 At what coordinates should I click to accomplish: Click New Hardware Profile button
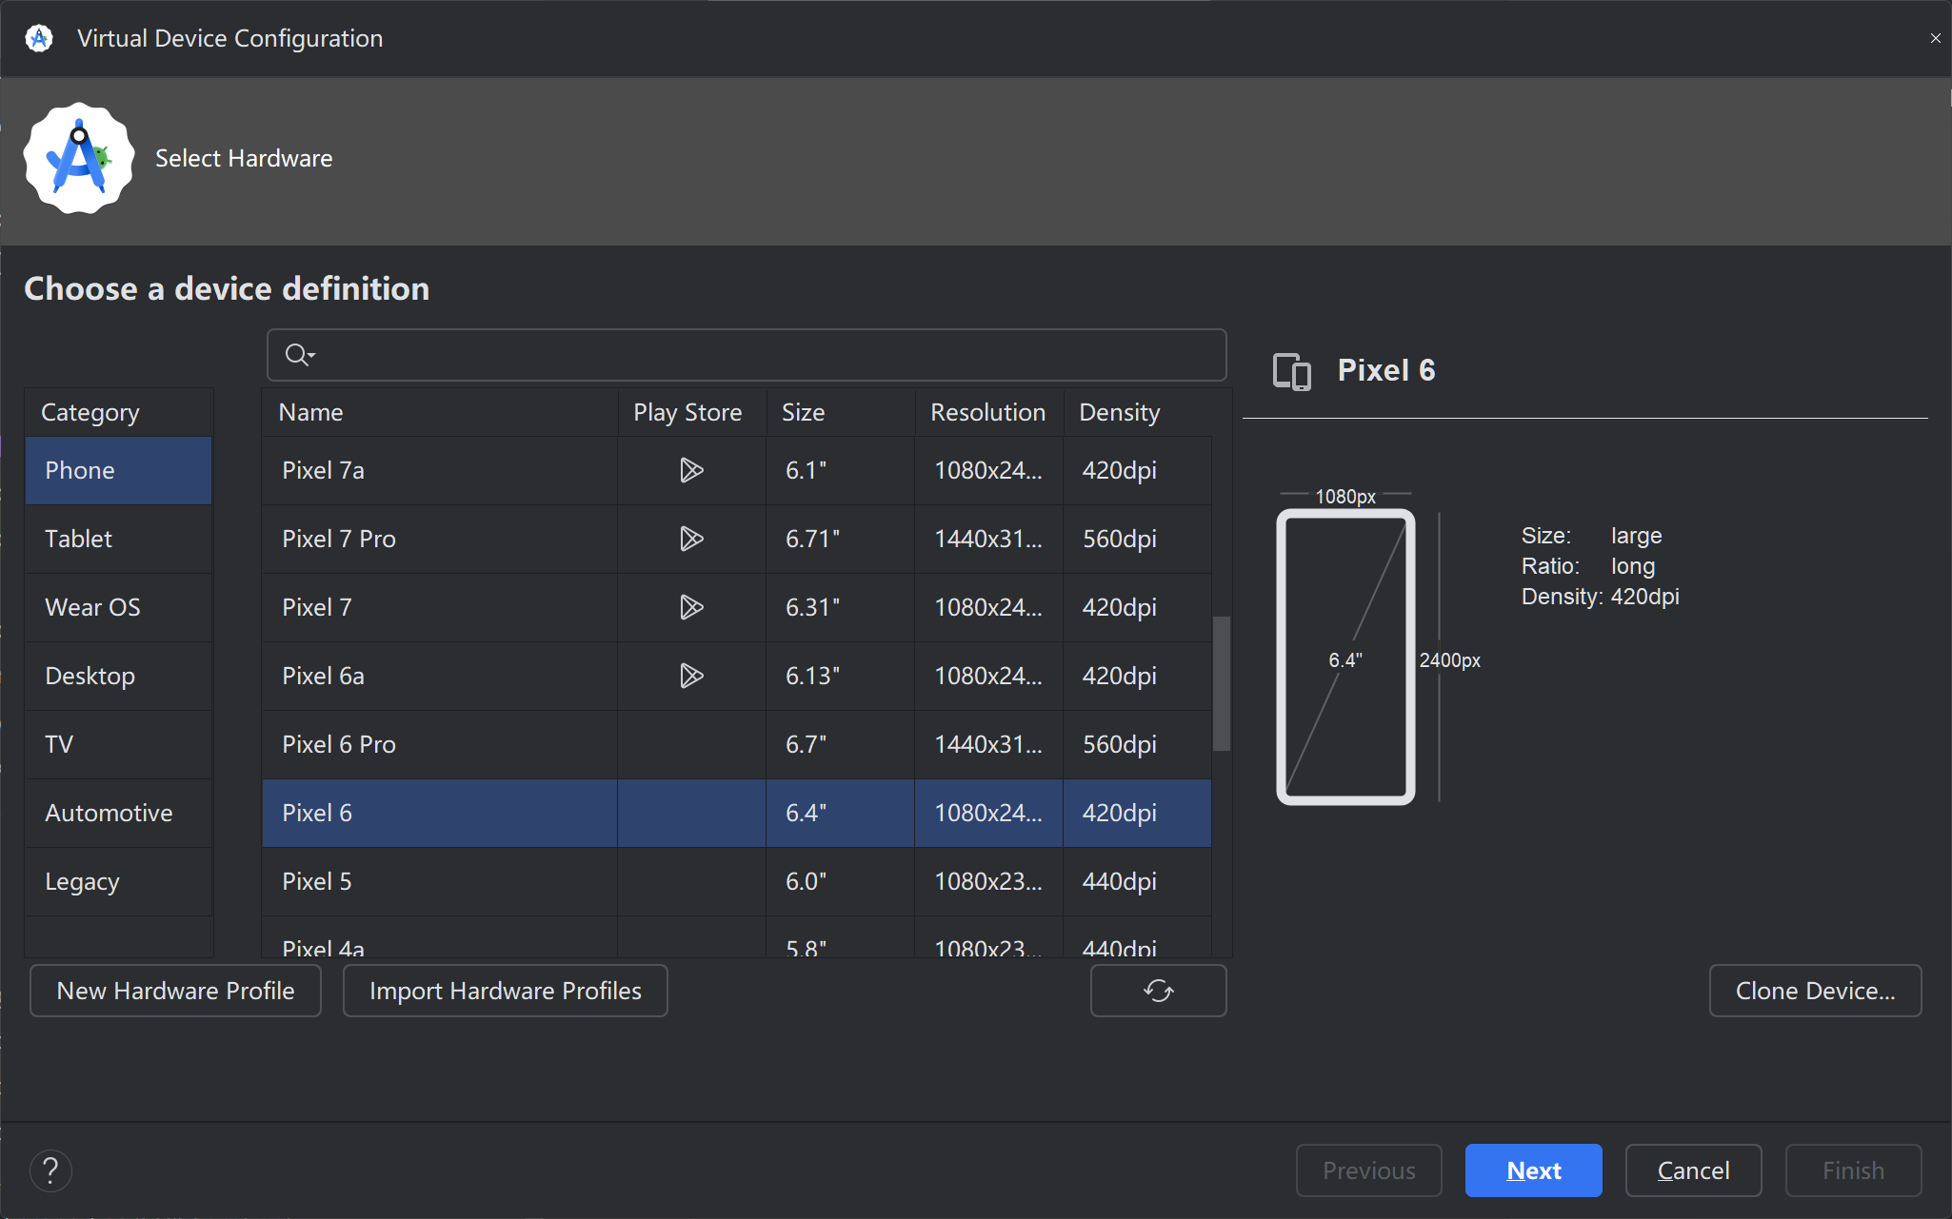click(175, 991)
